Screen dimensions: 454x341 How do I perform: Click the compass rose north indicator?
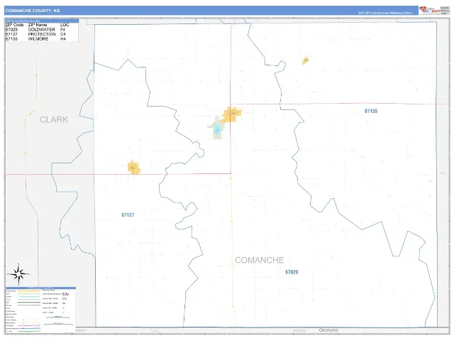tap(18, 274)
